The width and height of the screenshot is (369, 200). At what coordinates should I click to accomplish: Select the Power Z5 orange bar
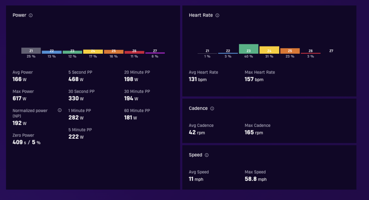[x=114, y=52]
